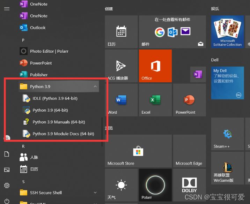Open Outlook from the app list
250x204 pixels.
pyautogui.click(x=59, y=28)
